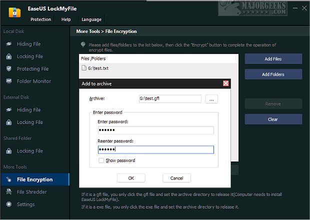The height and width of the screenshot is (220, 310).
Task: Click the Clear button
Action: tap(273, 119)
